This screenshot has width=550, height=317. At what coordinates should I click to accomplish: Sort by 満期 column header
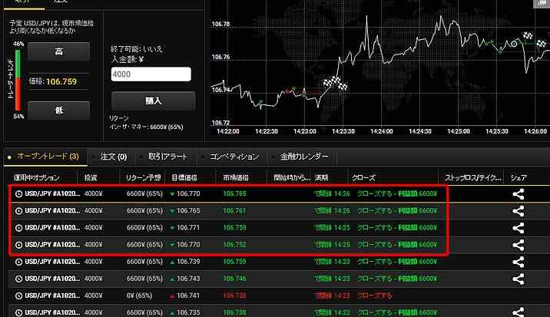pos(321,178)
